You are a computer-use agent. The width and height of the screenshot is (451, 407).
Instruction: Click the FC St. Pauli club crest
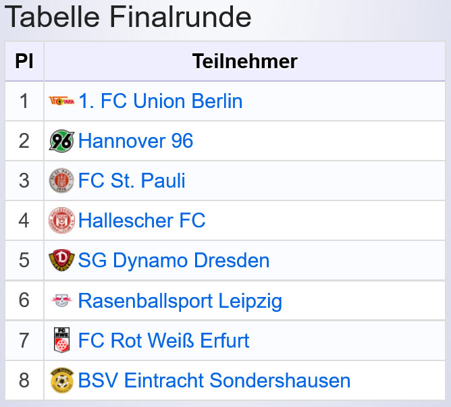pyautogui.click(x=62, y=181)
